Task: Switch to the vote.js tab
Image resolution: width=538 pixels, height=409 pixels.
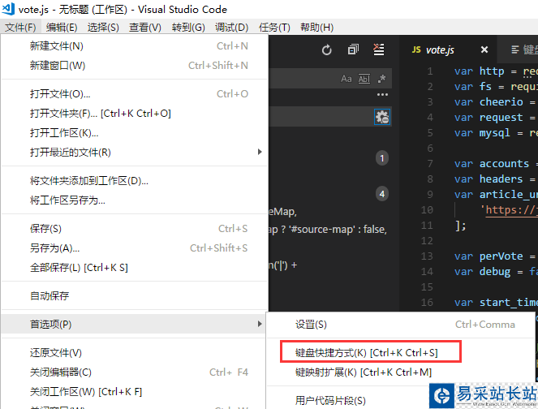Action: pos(449,50)
